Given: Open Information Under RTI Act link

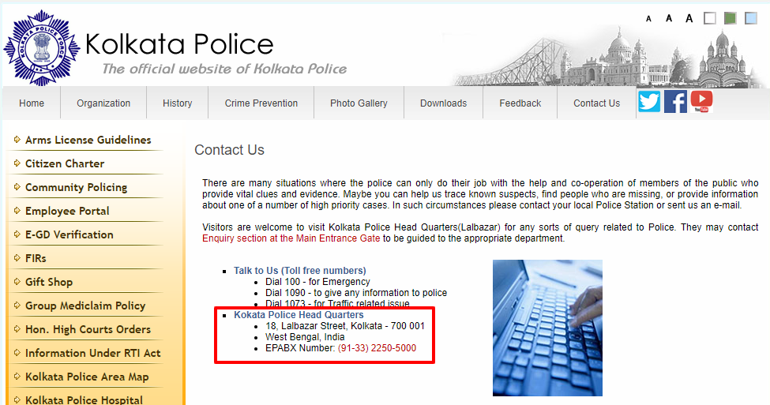Looking at the screenshot, I should coord(93,353).
